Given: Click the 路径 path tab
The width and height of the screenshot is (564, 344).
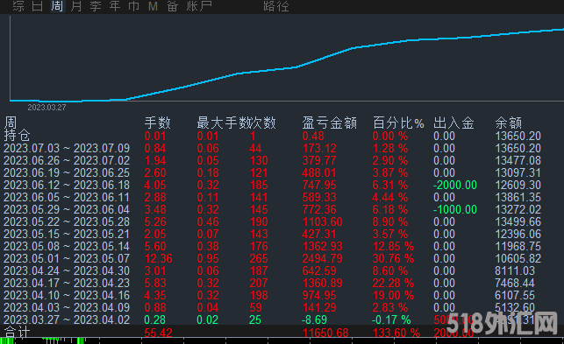Looking at the screenshot, I should [x=276, y=6].
